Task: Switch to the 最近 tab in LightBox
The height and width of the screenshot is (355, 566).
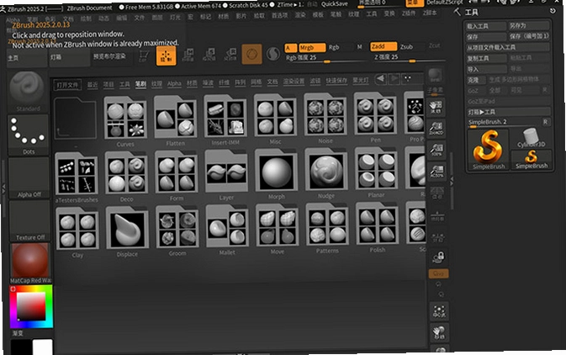Action: (x=93, y=85)
